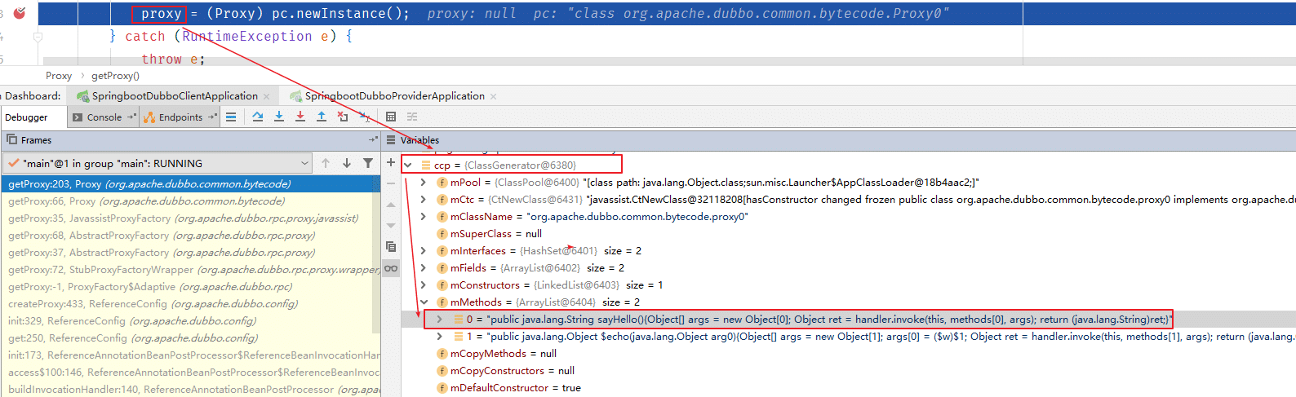
Task: Open the Endpoints tab
Action: [x=180, y=117]
